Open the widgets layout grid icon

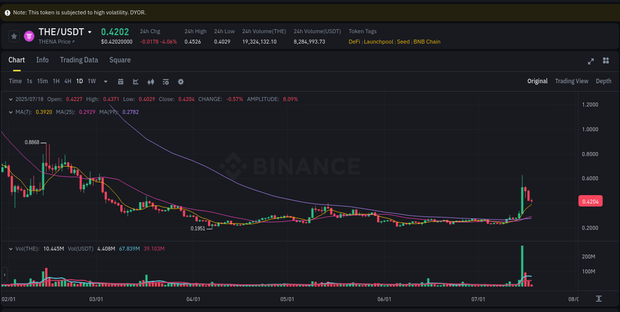tap(606, 60)
